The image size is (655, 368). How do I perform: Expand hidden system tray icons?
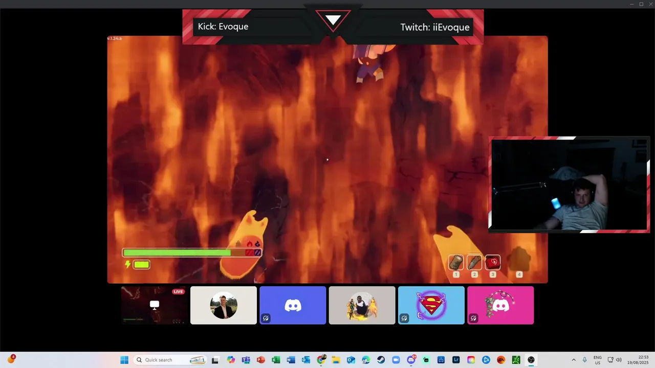[573, 360]
